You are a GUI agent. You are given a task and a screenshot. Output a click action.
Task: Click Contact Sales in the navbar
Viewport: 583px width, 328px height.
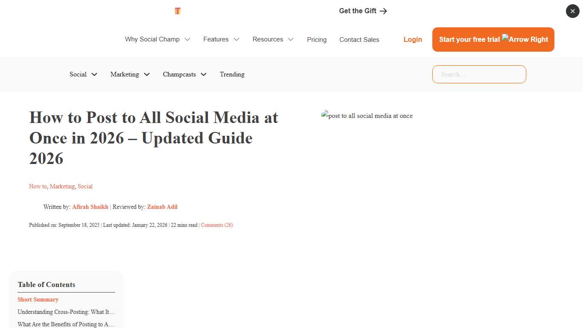(x=359, y=39)
